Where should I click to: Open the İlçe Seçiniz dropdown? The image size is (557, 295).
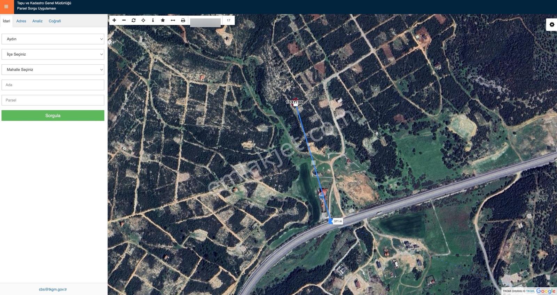pos(53,54)
